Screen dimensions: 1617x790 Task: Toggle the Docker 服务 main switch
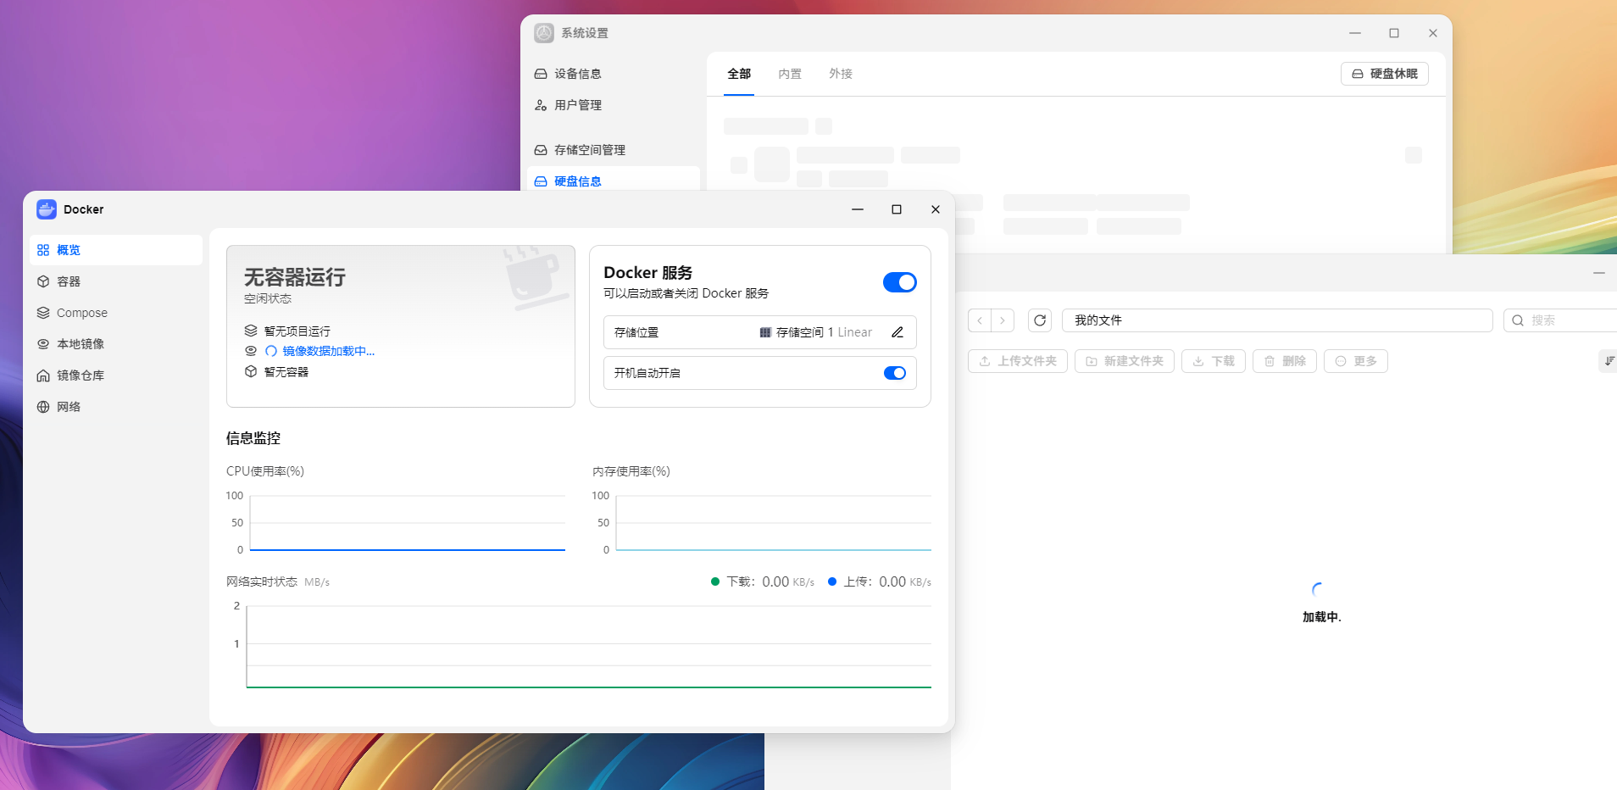pos(899,282)
